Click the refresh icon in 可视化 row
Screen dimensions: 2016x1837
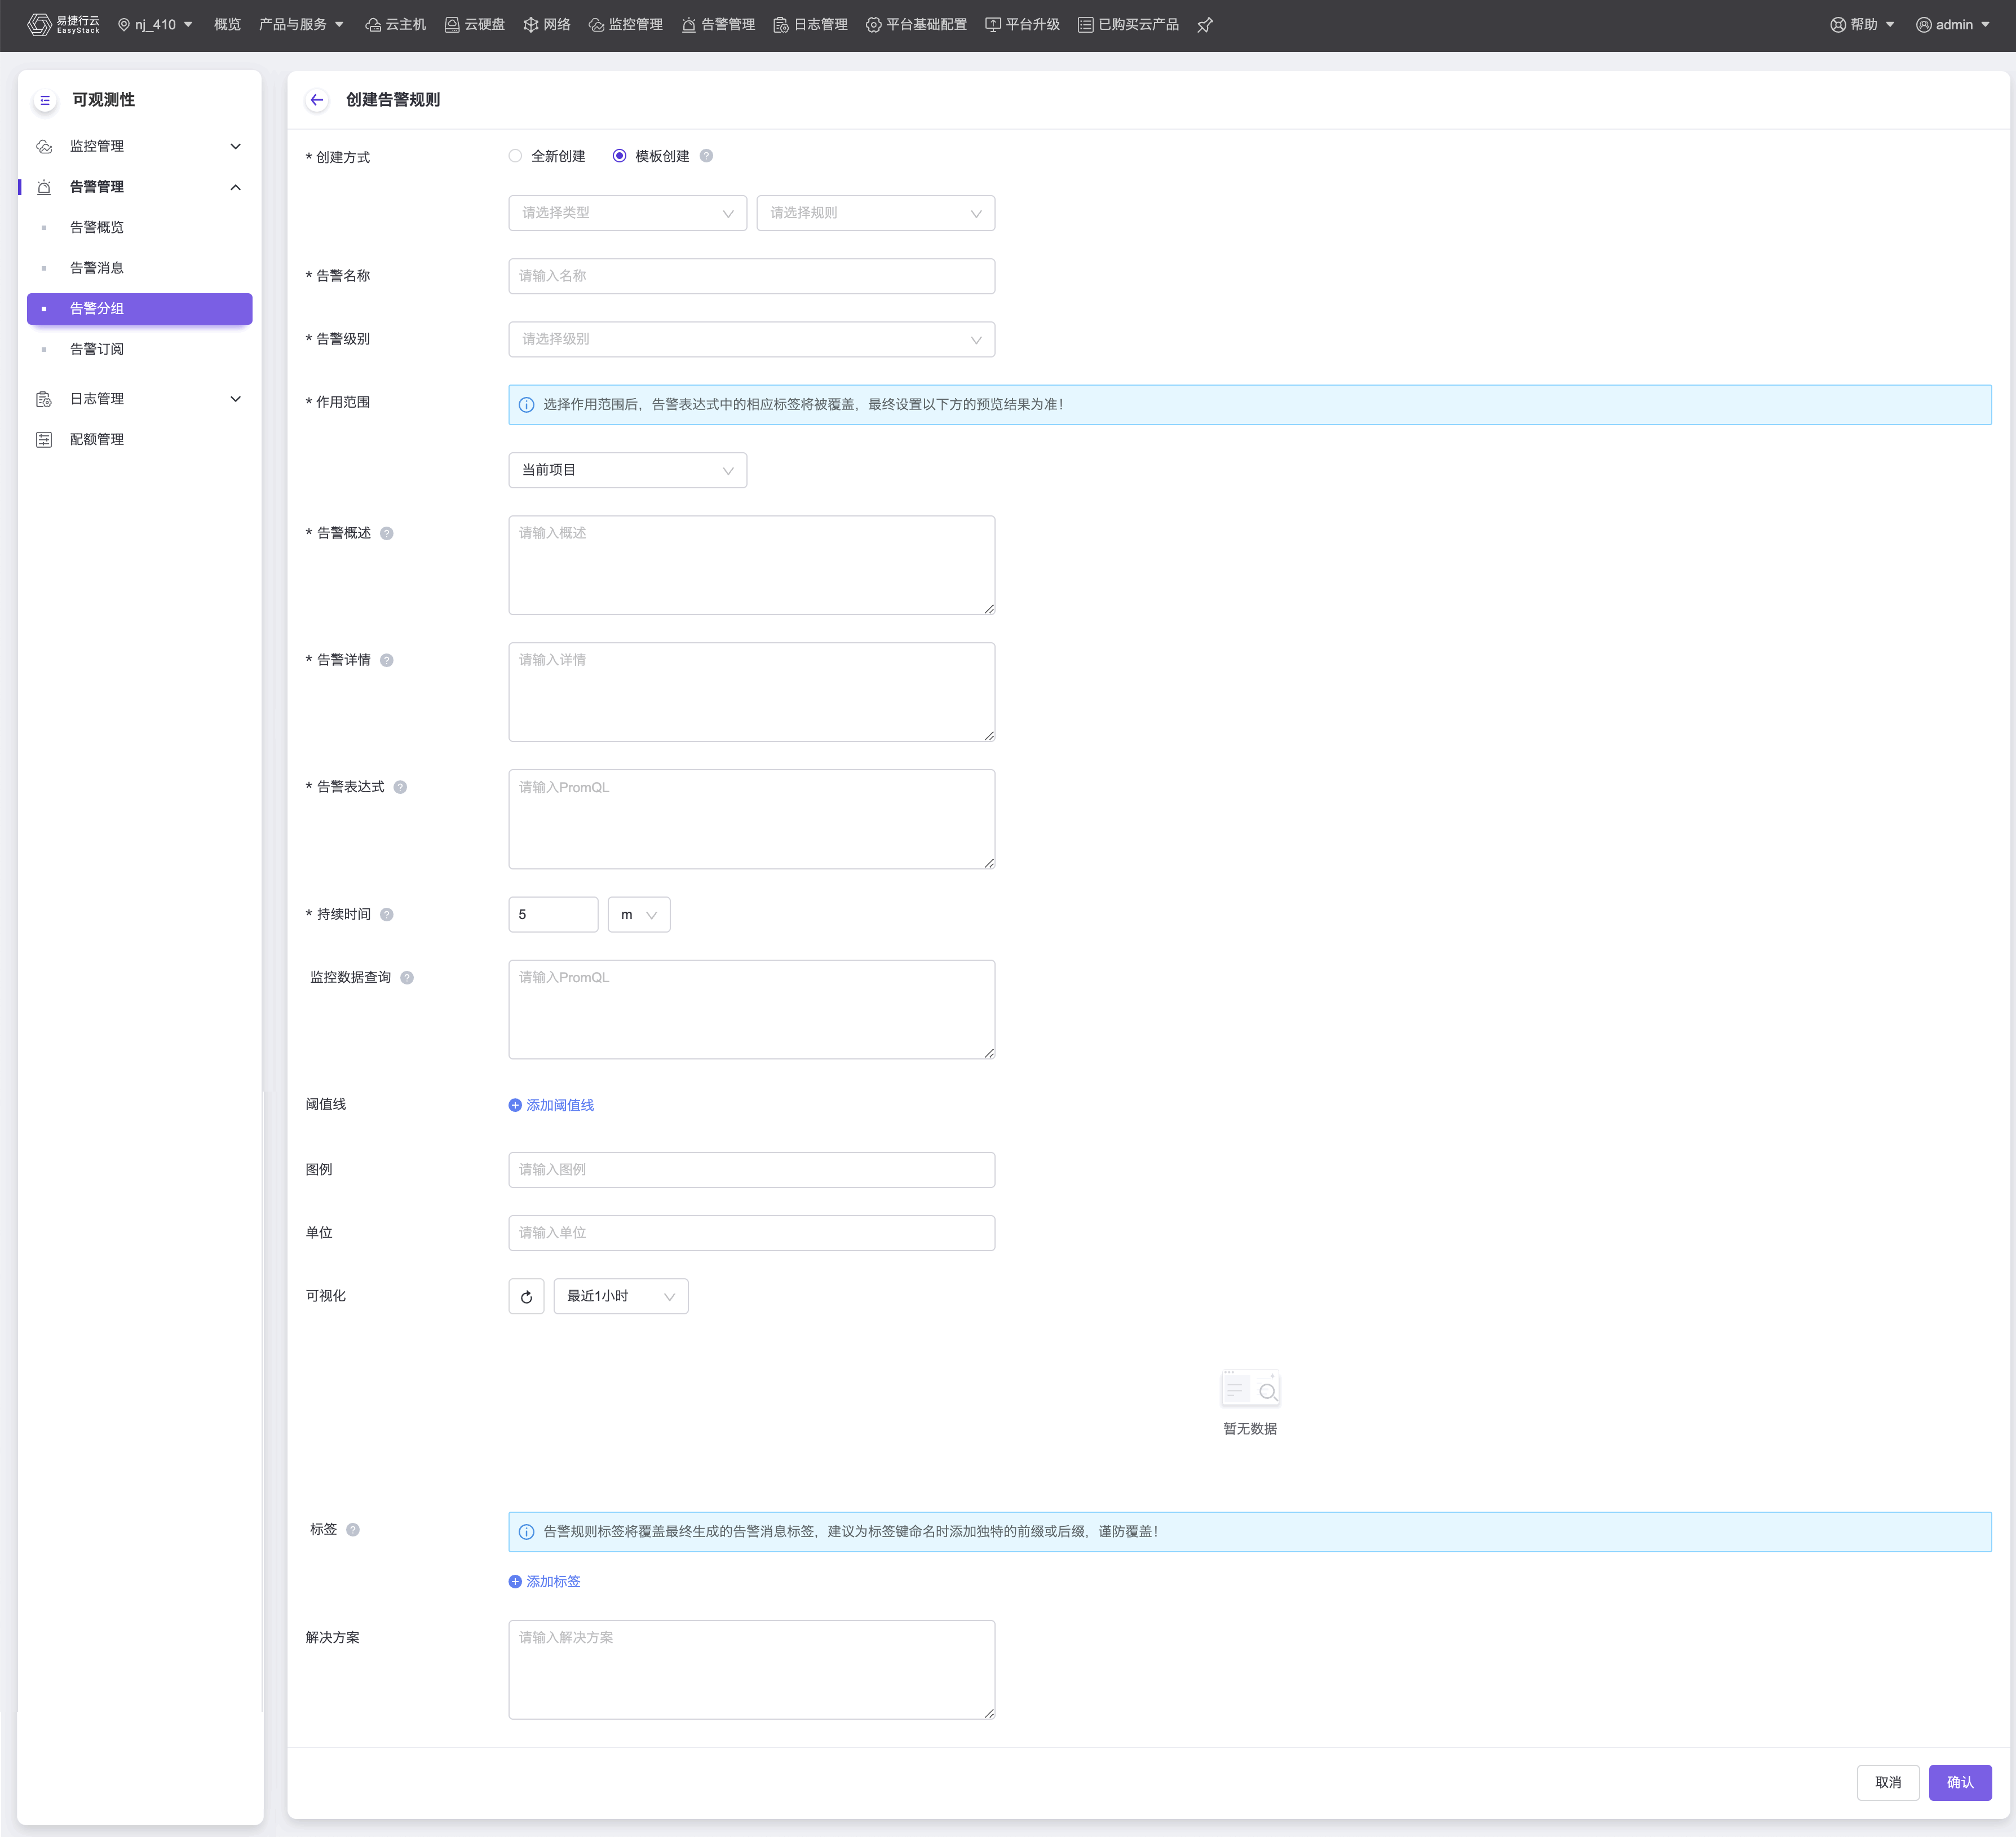tap(526, 1296)
